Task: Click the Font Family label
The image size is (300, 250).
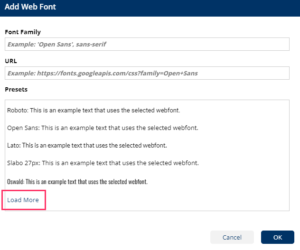Action: click(23, 32)
